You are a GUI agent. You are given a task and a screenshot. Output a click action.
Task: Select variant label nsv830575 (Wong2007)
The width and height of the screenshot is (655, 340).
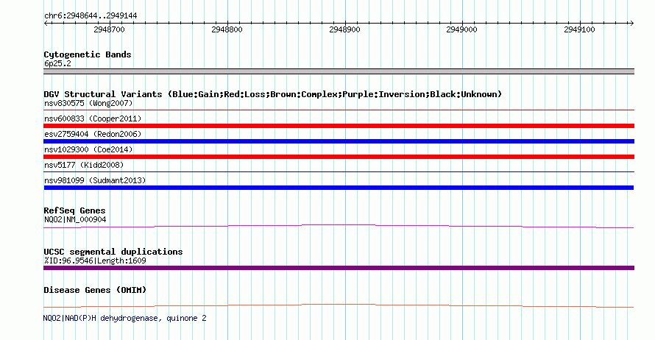88,103
